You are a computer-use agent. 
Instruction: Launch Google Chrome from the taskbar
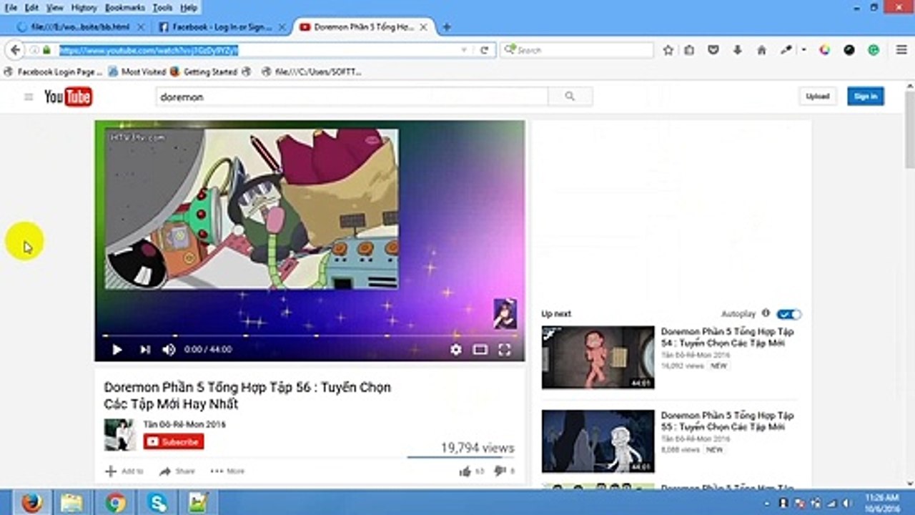pyautogui.click(x=115, y=503)
